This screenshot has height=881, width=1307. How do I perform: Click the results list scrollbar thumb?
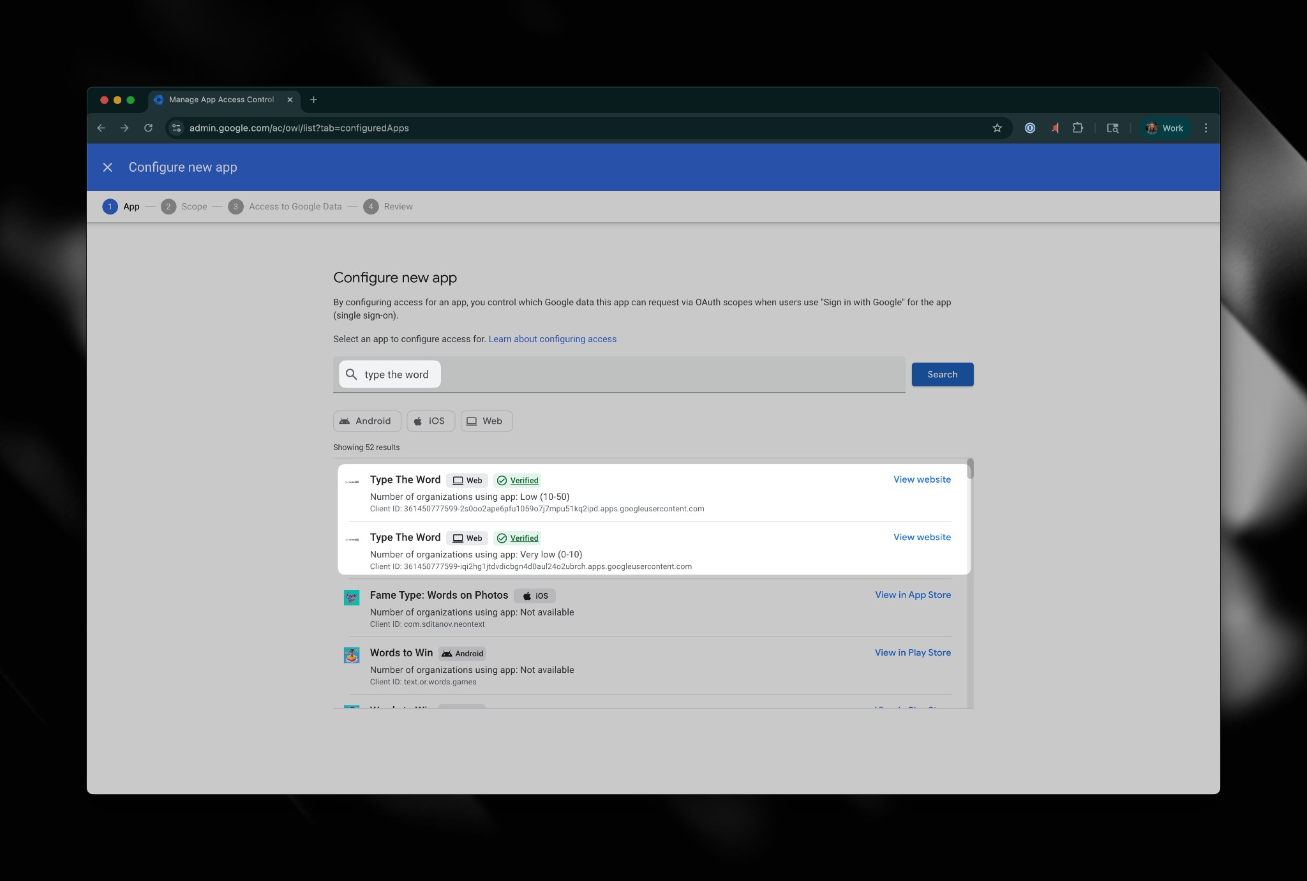[970, 469]
